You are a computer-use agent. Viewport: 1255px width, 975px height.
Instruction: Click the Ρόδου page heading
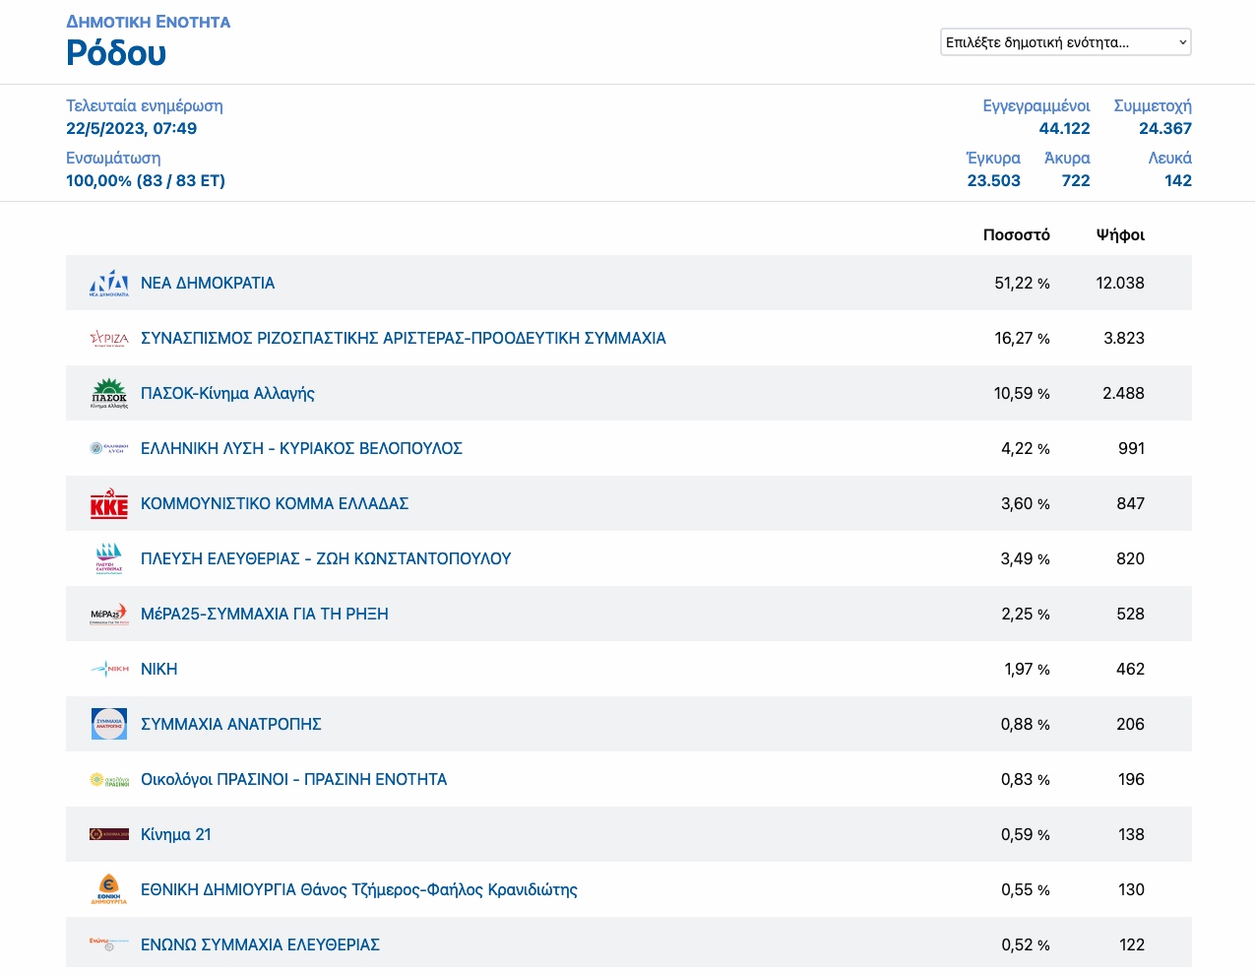[116, 53]
